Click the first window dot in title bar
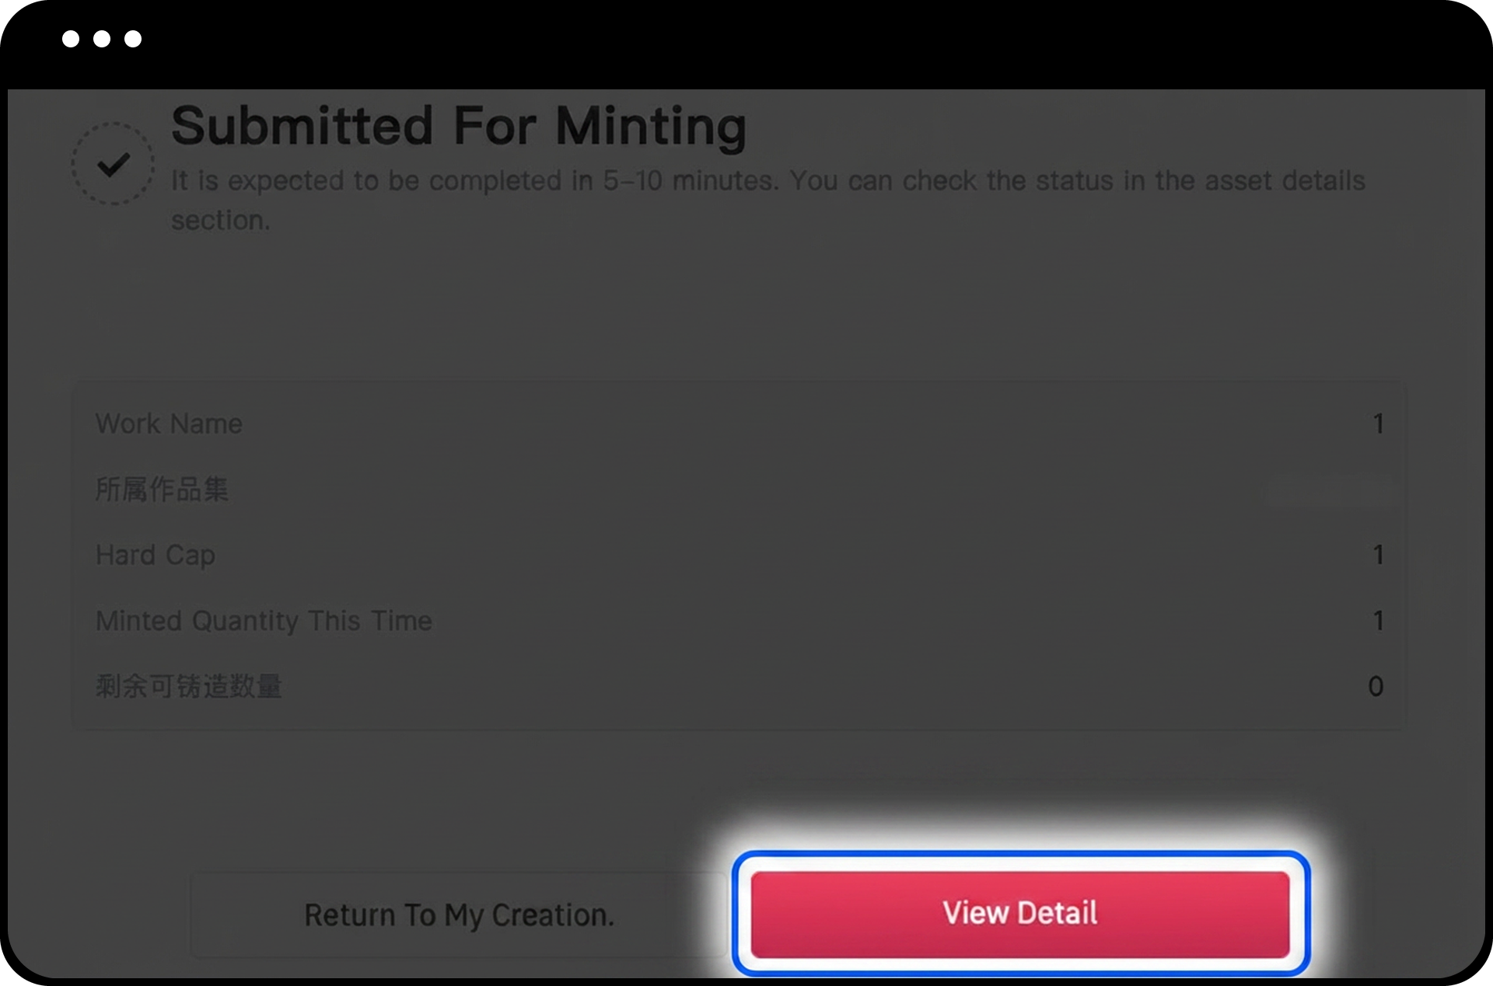Image resolution: width=1493 pixels, height=986 pixels. [x=71, y=39]
